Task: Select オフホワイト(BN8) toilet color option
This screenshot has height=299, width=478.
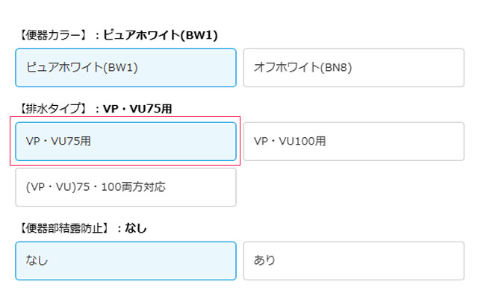Action: click(x=353, y=68)
